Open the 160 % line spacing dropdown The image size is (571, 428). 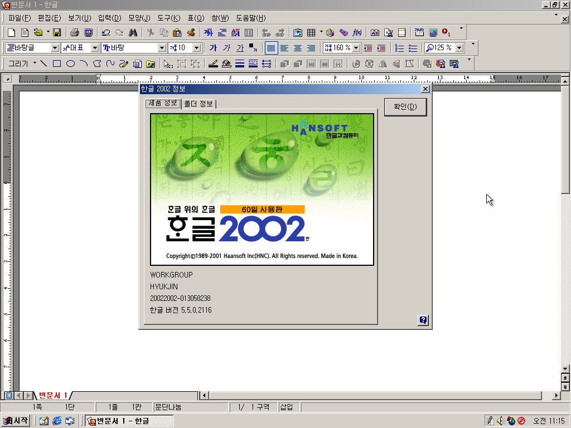pyautogui.click(x=356, y=48)
